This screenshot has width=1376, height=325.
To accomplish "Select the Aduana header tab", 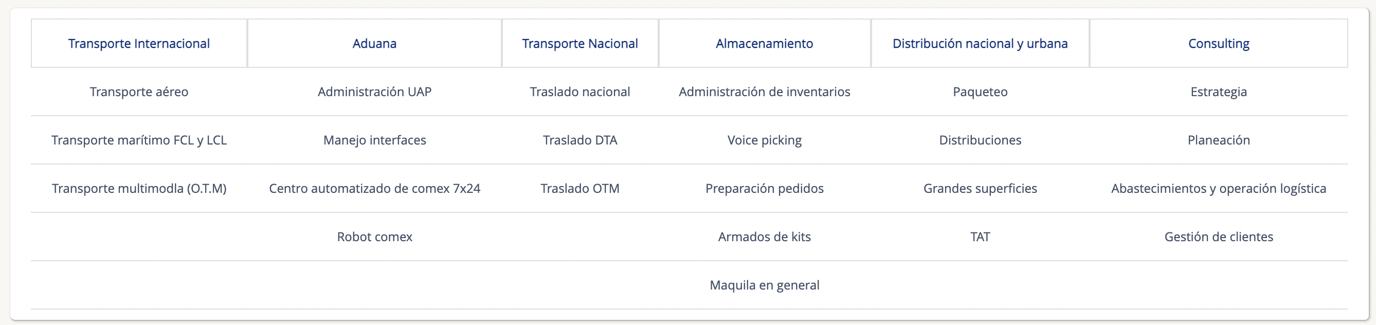I will pyautogui.click(x=374, y=44).
